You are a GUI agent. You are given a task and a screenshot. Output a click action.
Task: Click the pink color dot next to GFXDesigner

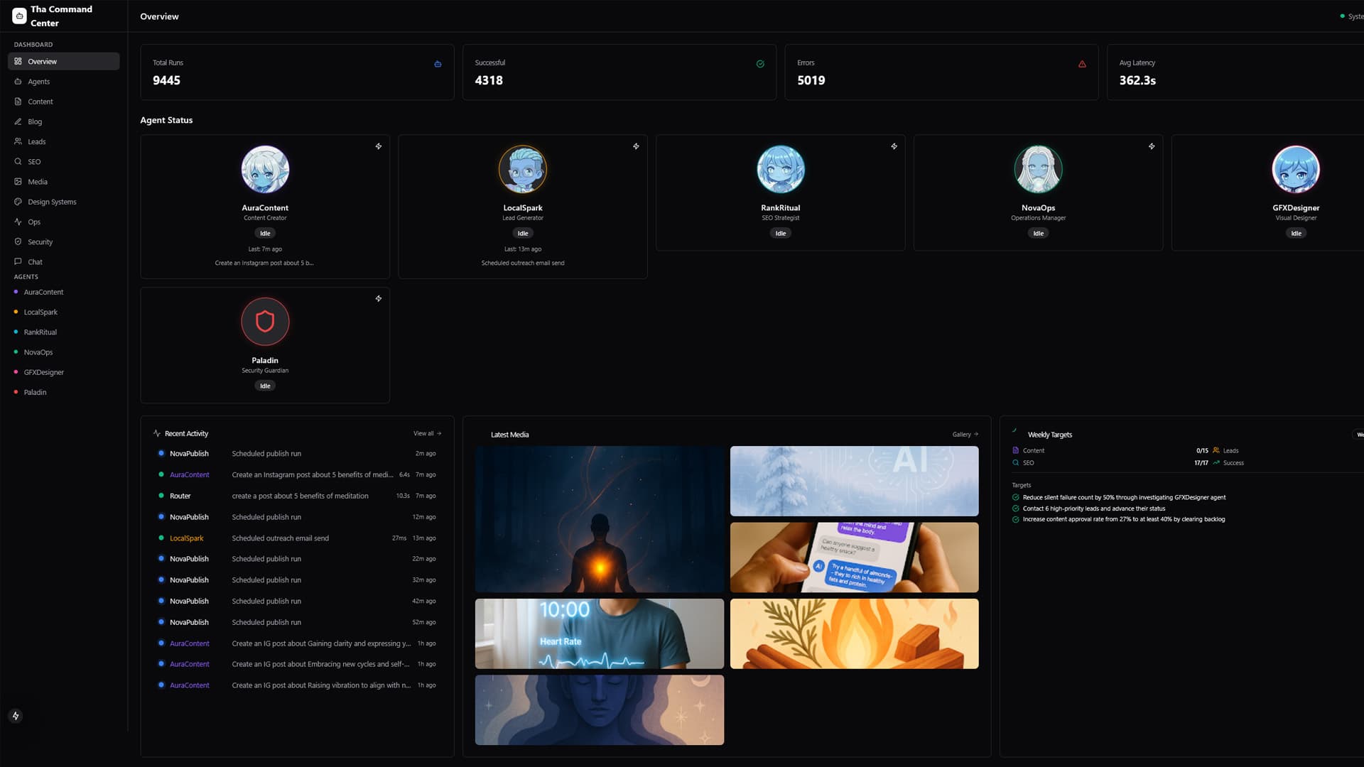(17, 371)
